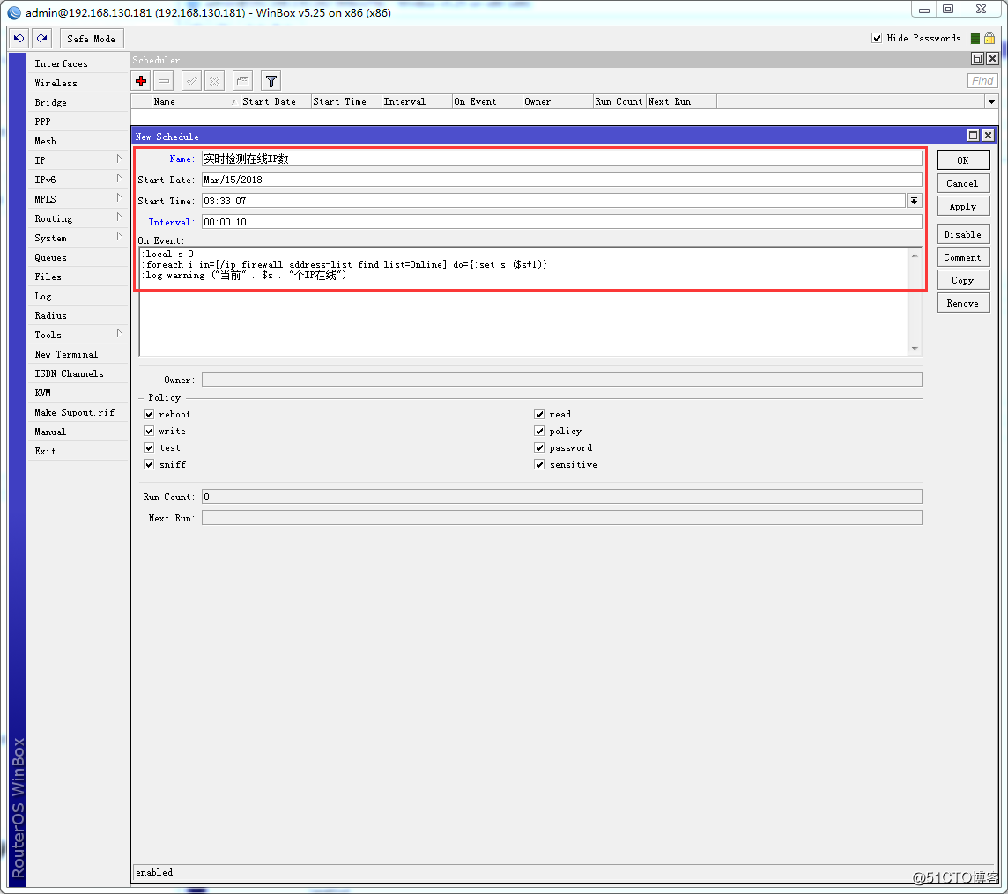
Task: Click the Copy button
Action: (962, 280)
